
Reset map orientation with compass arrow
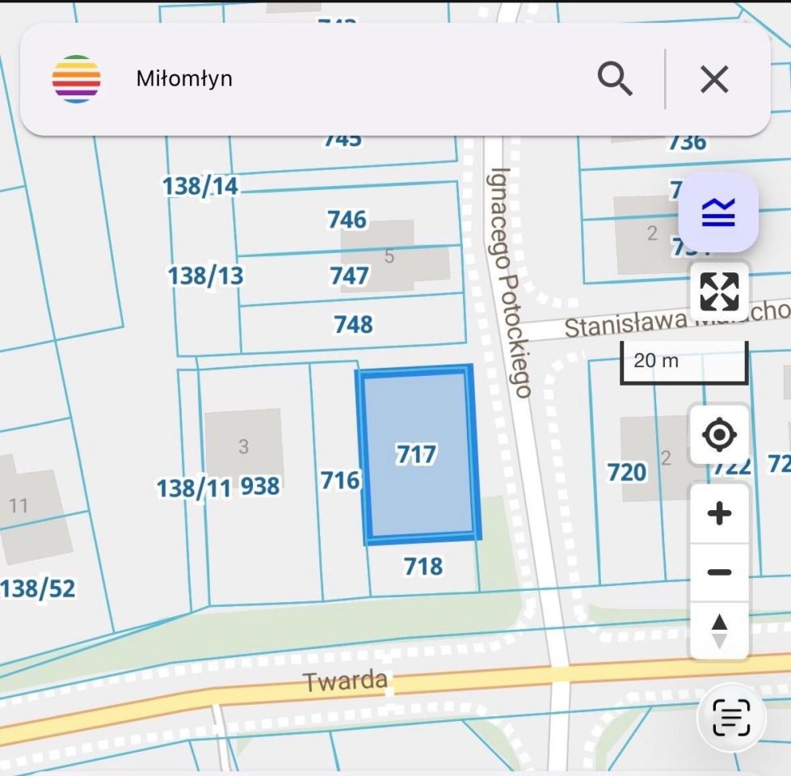719,630
